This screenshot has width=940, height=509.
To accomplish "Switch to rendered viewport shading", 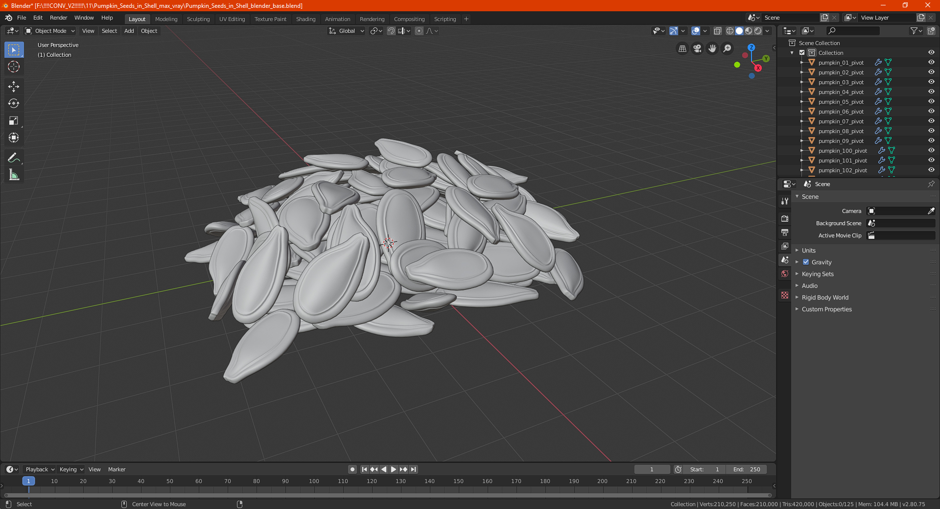I will pyautogui.click(x=758, y=31).
